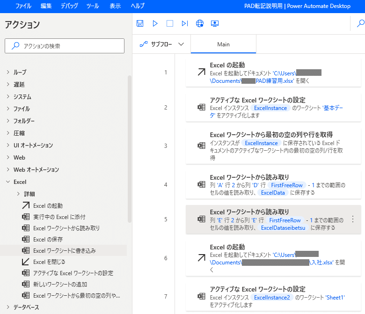Click Excel icon on step 3
Viewport: 365px width, 314px height.
point(201,146)
